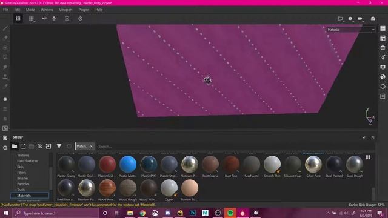Undock the Shelf panel

click(364, 137)
